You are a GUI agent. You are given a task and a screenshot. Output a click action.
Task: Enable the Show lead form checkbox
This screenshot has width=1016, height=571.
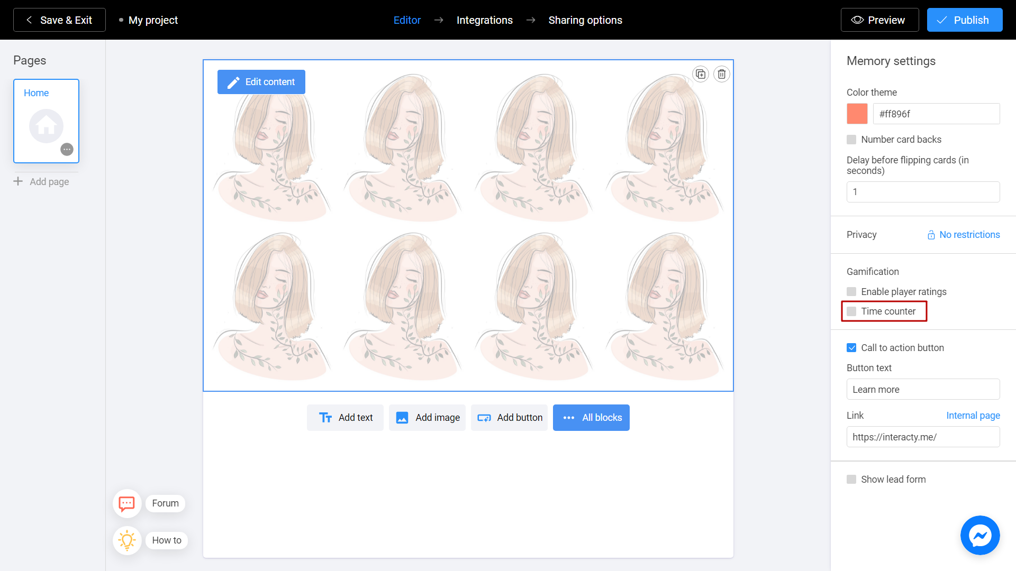pyautogui.click(x=851, y=479)
